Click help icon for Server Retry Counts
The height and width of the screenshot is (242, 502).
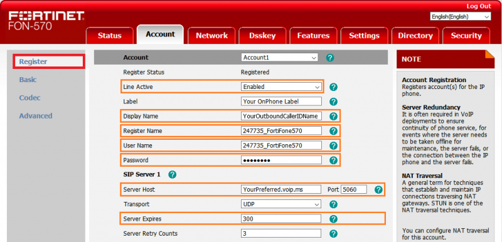334,234
